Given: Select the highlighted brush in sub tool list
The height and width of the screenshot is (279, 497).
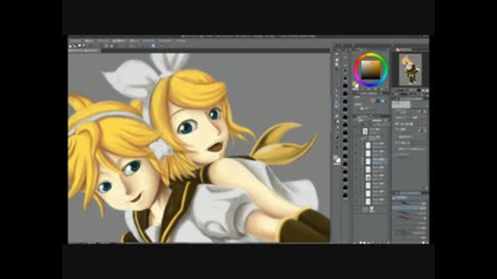Looking at the screenshot, I should (x=409, y=208).
